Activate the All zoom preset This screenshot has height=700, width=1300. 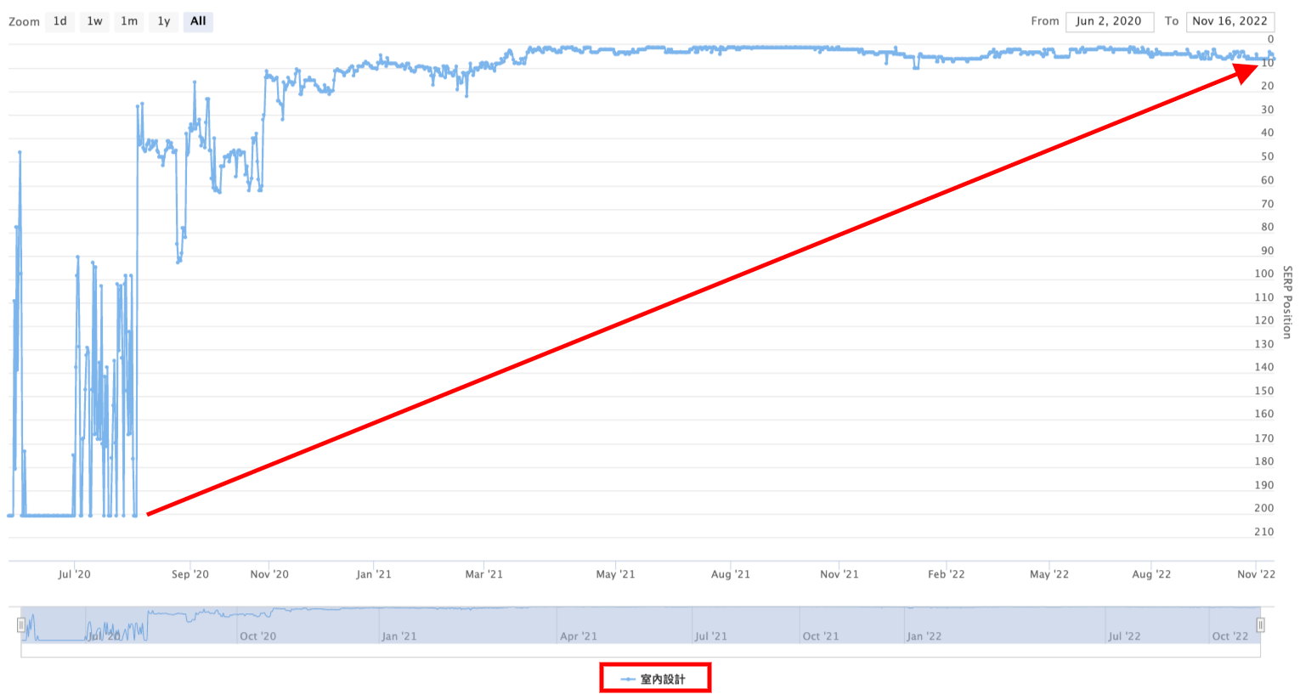[x=198, y=21]
